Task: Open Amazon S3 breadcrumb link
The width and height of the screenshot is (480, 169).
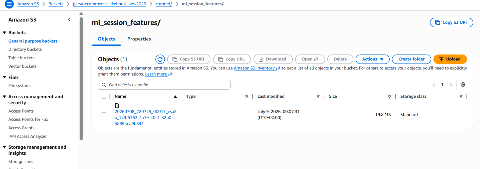Action: [x=28, y=4]
